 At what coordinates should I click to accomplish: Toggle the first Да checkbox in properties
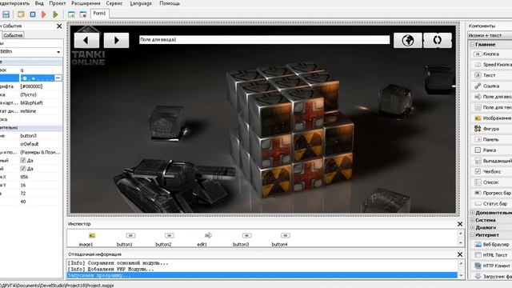point(23,160)
